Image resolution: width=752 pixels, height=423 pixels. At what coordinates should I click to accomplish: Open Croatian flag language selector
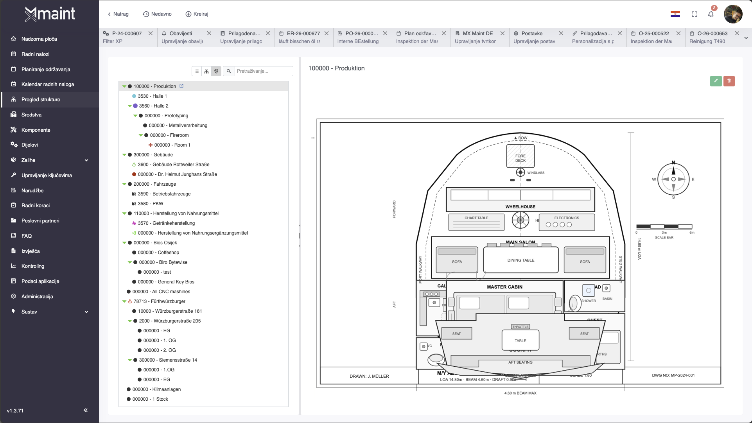click(675, 14)
